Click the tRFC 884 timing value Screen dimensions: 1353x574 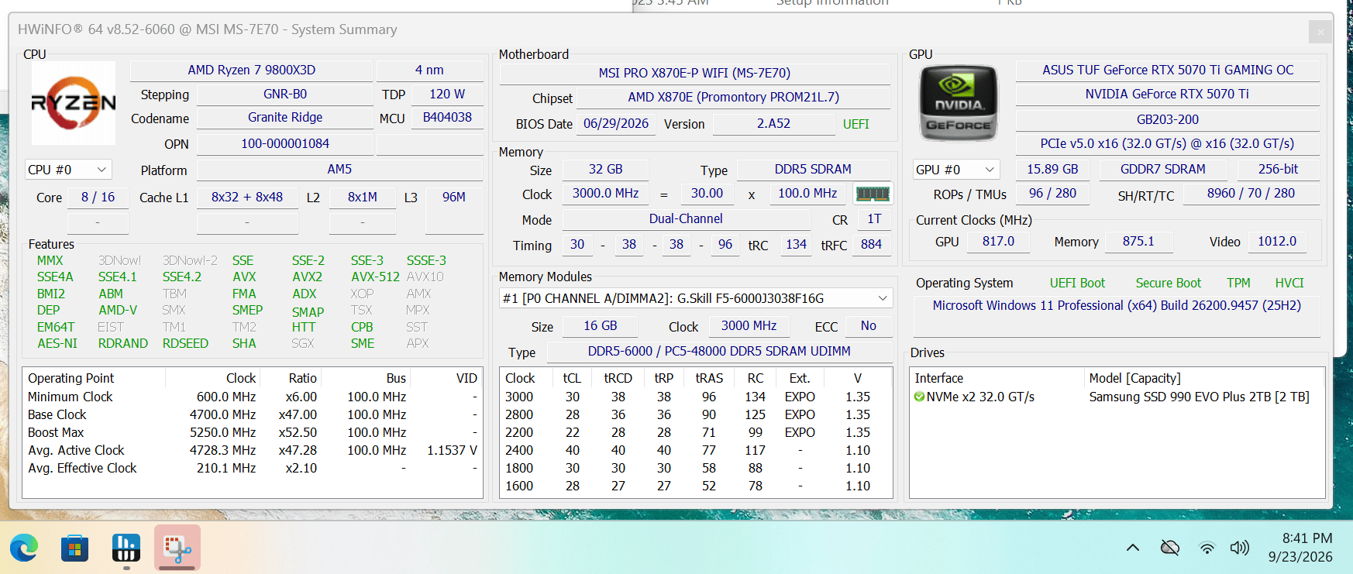[x=871, y=244]
